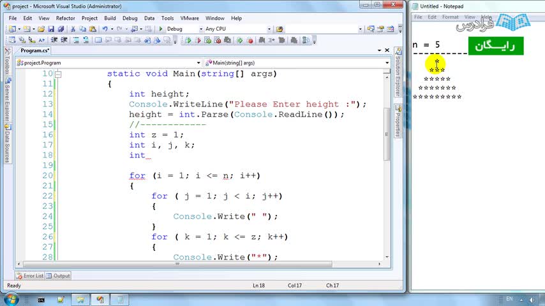
Task: Click the VMware start debugging green arrow icon
Action: coord(188,41)
